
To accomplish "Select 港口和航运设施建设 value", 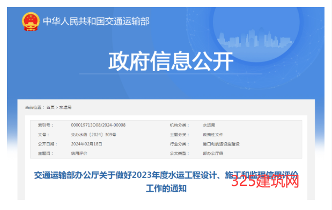I will (221, 144).
